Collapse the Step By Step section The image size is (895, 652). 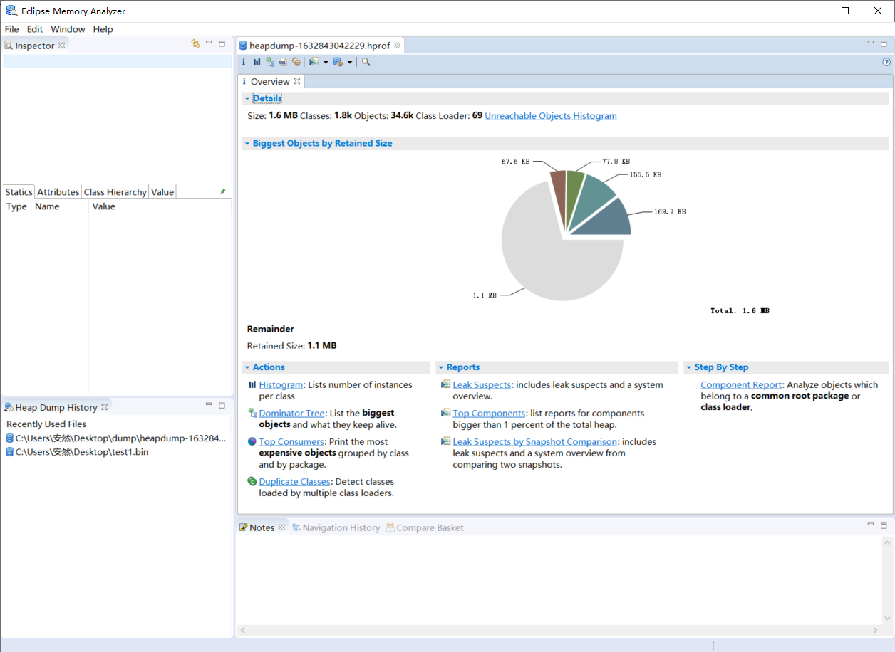click(689, 367)
